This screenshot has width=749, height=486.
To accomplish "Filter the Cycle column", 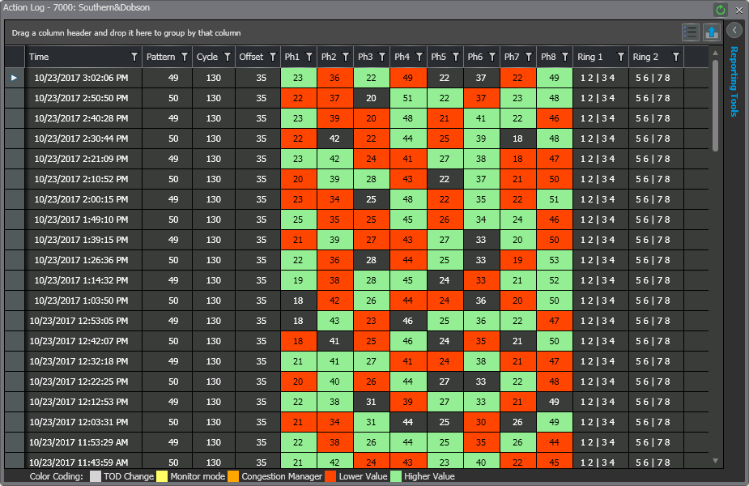I will [x=228, y=58].
